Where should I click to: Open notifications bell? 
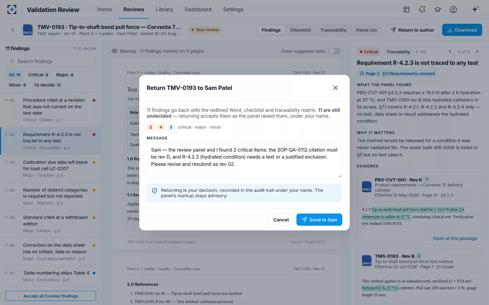[422, 9]
